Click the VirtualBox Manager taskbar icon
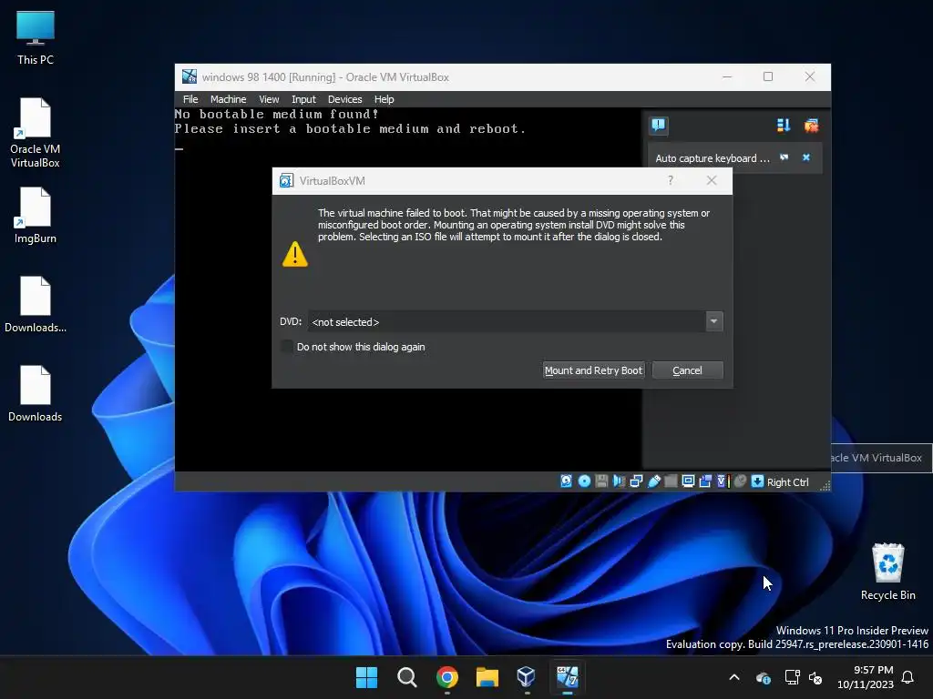 pos(527,677)
